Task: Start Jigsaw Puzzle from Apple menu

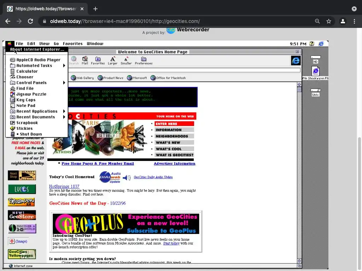Action: [37, 94]
